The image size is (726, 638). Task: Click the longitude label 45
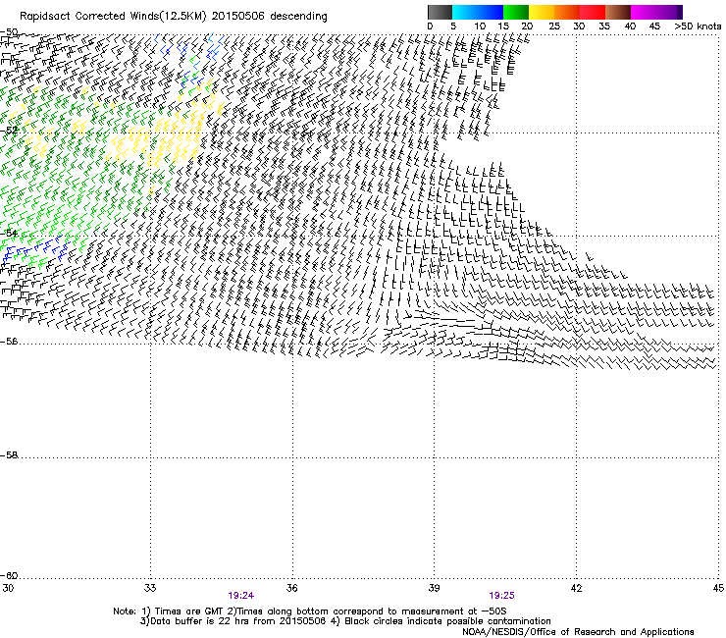point(718,588)
